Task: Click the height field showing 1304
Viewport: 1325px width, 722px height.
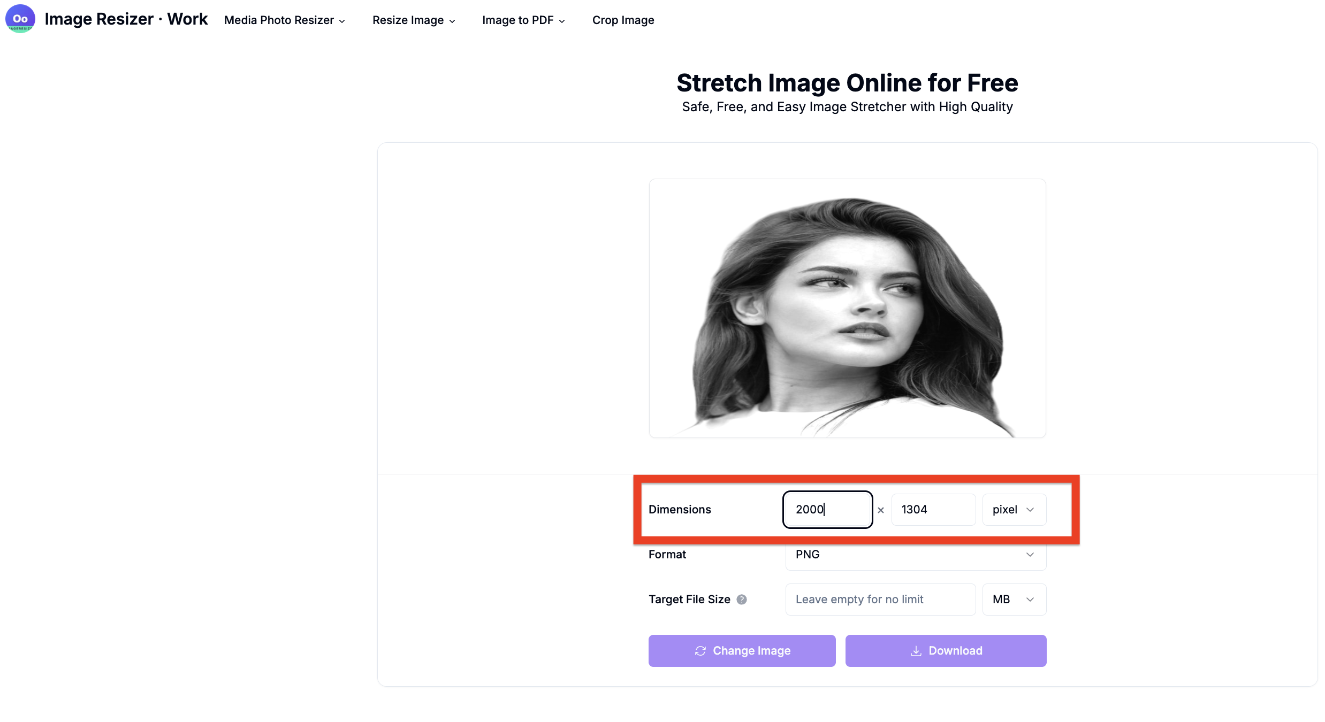Action: click(x=933, y=510)
